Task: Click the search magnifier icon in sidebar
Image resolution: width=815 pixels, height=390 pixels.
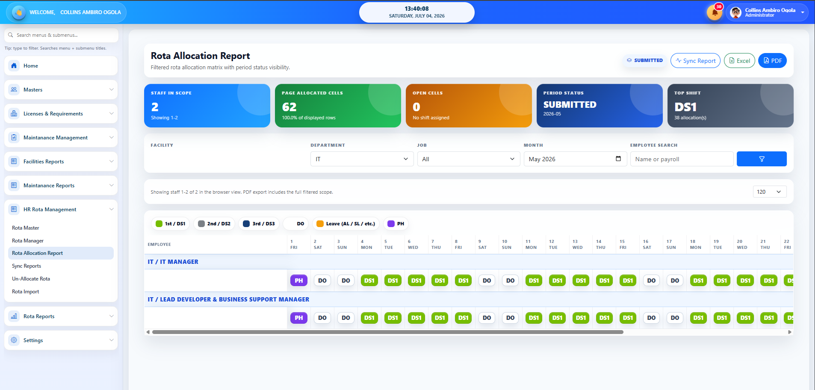Action: pos(11,35)
